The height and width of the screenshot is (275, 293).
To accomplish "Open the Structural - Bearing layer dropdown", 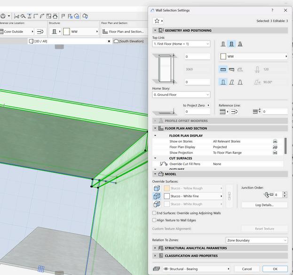I will (x=196, y=269).
